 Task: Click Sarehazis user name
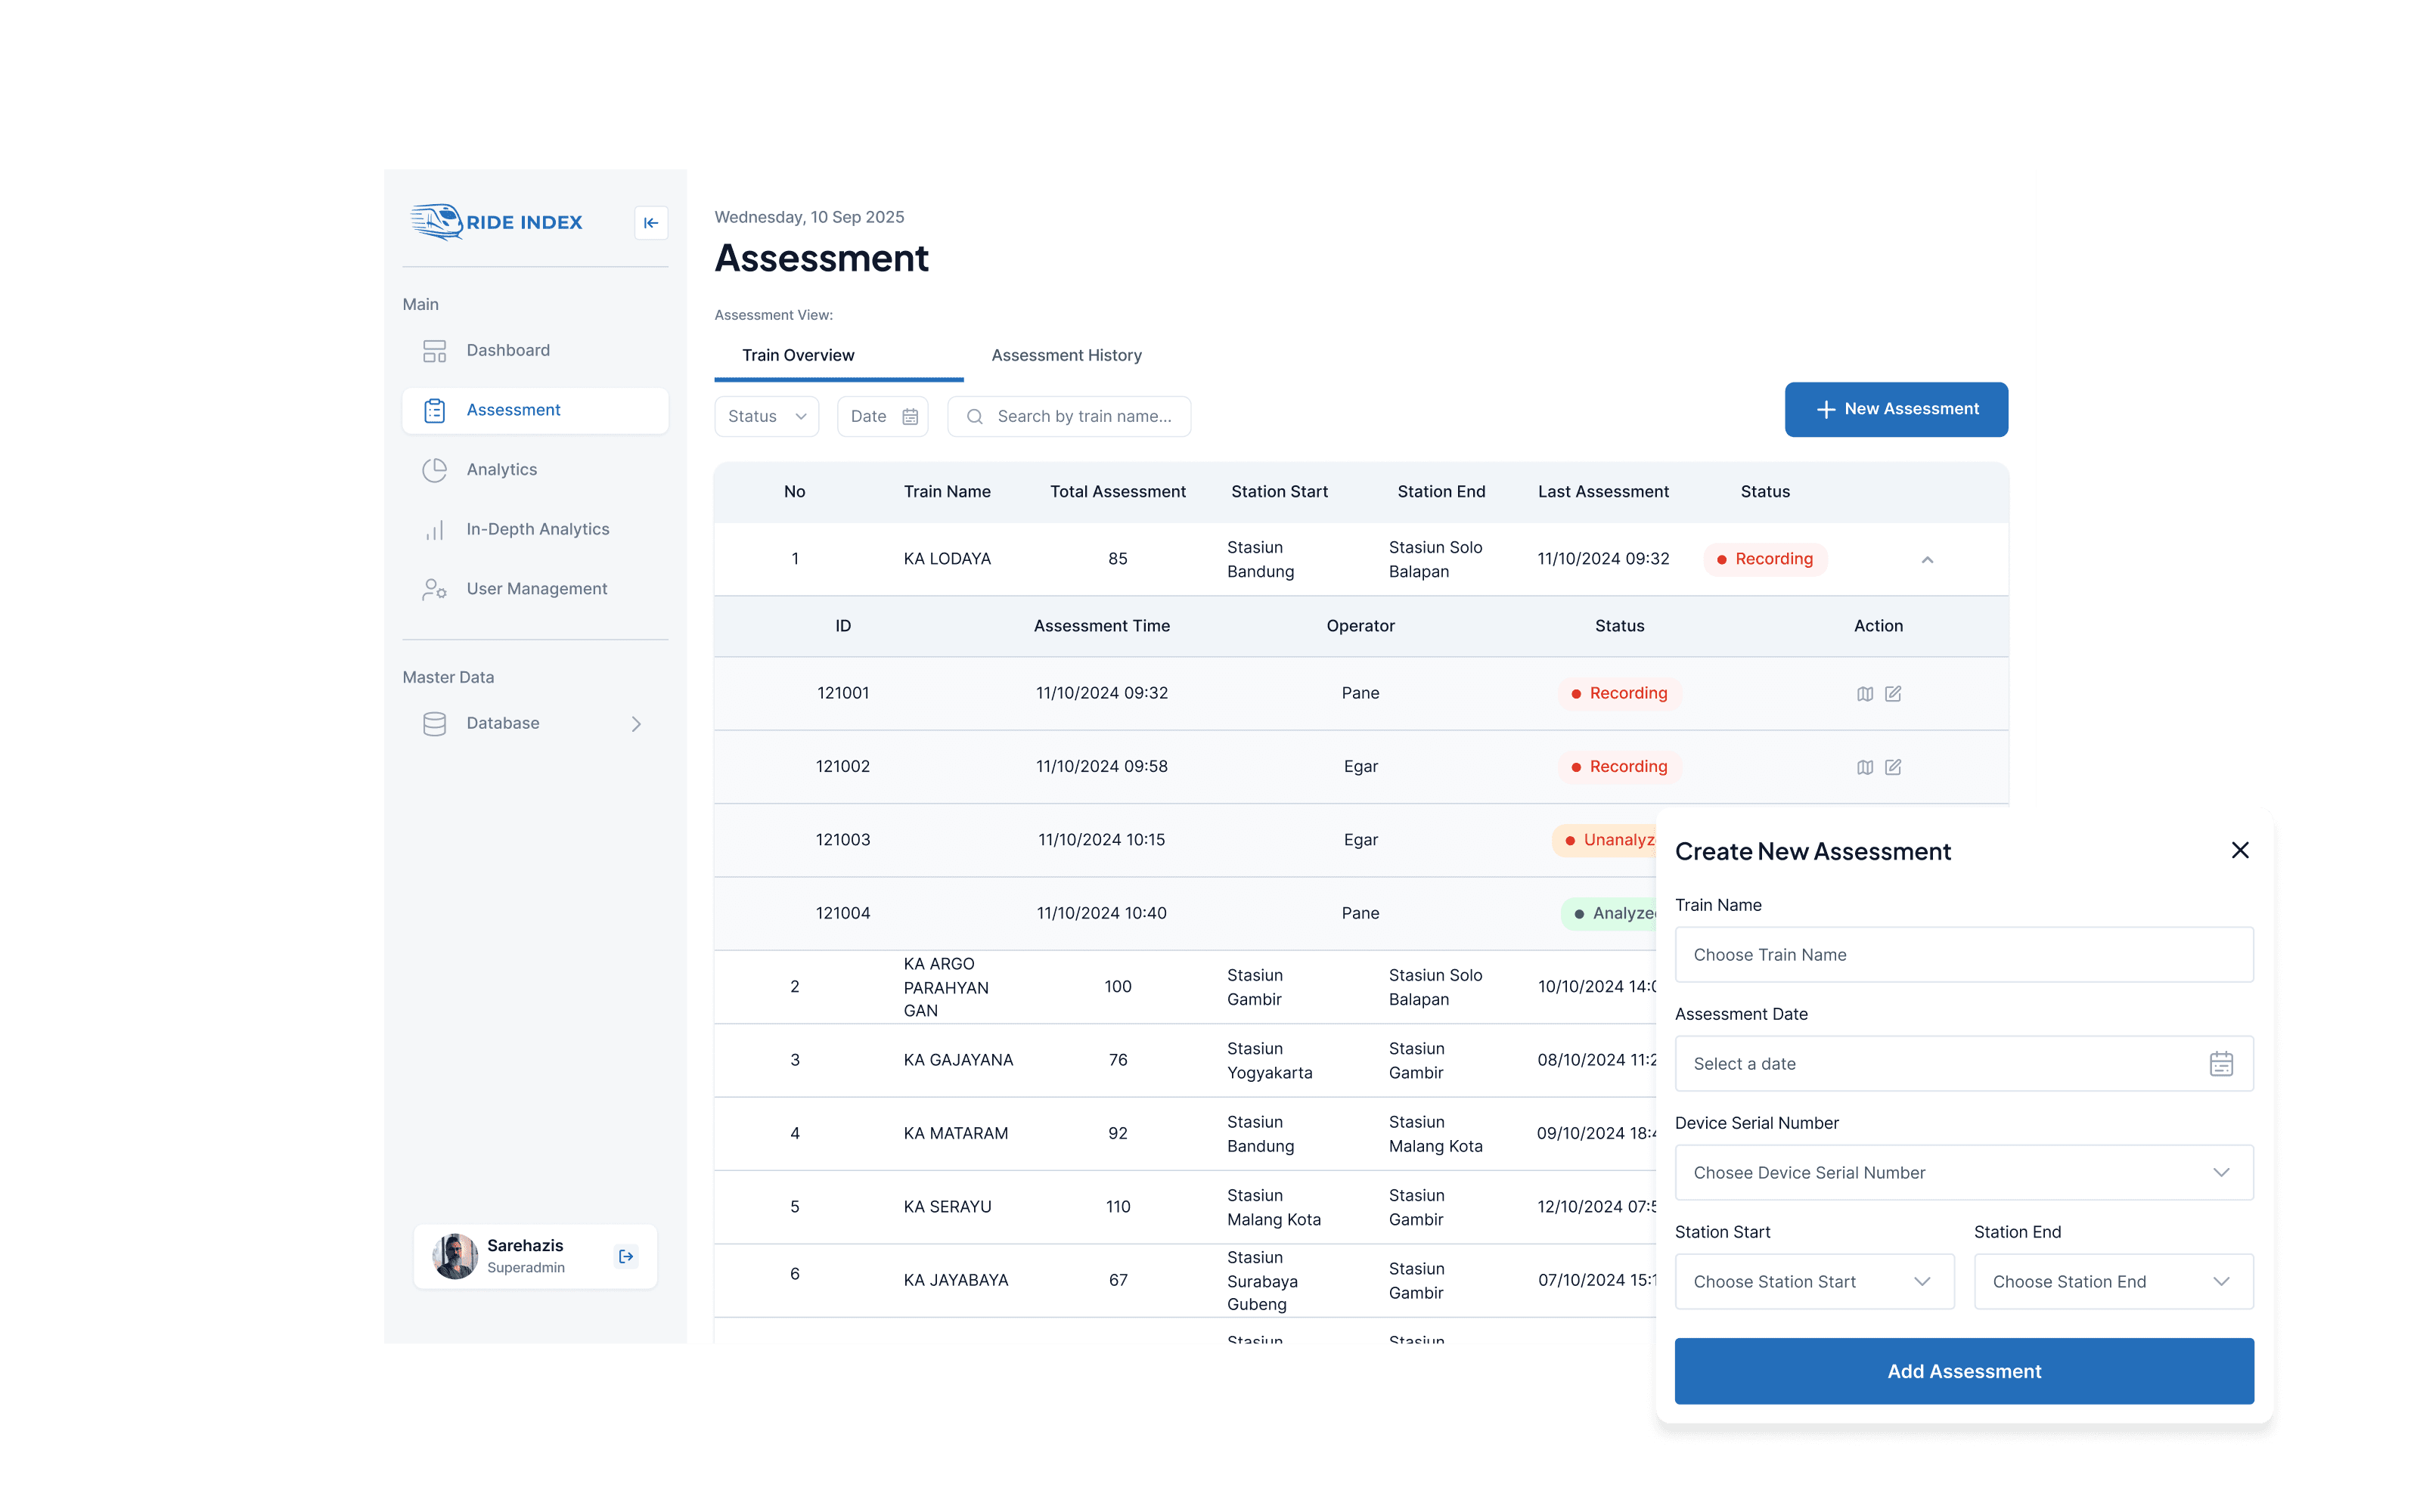pos(525,1246)
